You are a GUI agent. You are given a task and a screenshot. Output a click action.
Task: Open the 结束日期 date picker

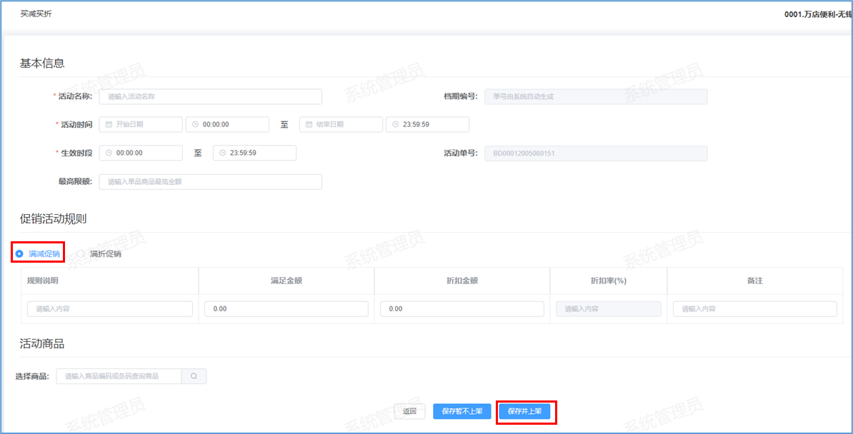[341, 124]
